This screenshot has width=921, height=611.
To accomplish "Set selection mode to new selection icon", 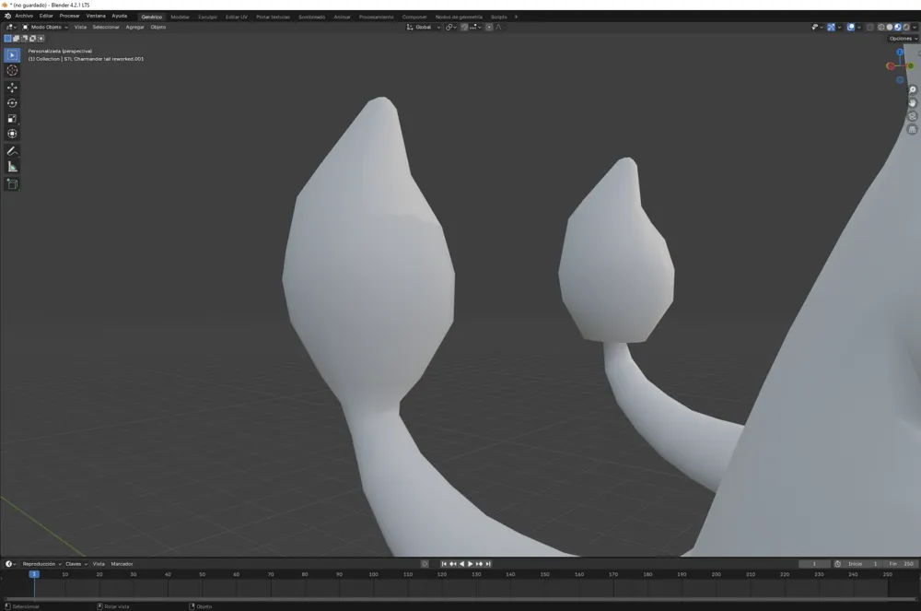I will coord(7,38).
